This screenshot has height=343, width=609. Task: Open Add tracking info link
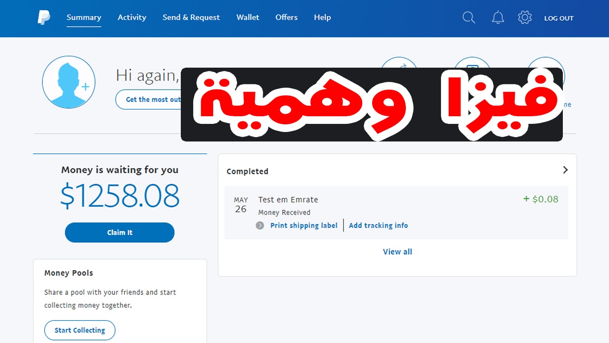tap(378, 225)
